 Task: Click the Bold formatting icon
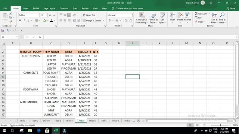click(x=20, y=20)
